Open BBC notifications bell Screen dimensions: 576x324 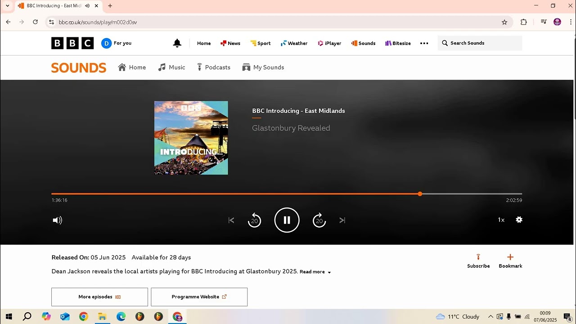(177, 43)
